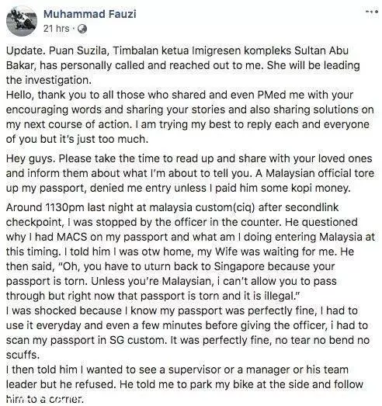382x406 pixels.
Task: Click the line the investigation.
Action: (x=49, y=80)
